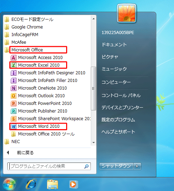Click the InfoPath Designer 2010 icon
The image size is (174, 191).
point(14,73)
